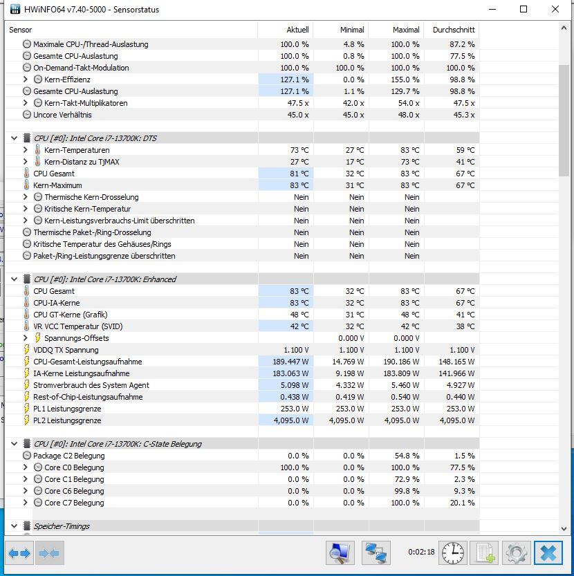
Task: Click the lightning icon of Stromverbrauch des System Agent
Action: click(x=26, y=385)
